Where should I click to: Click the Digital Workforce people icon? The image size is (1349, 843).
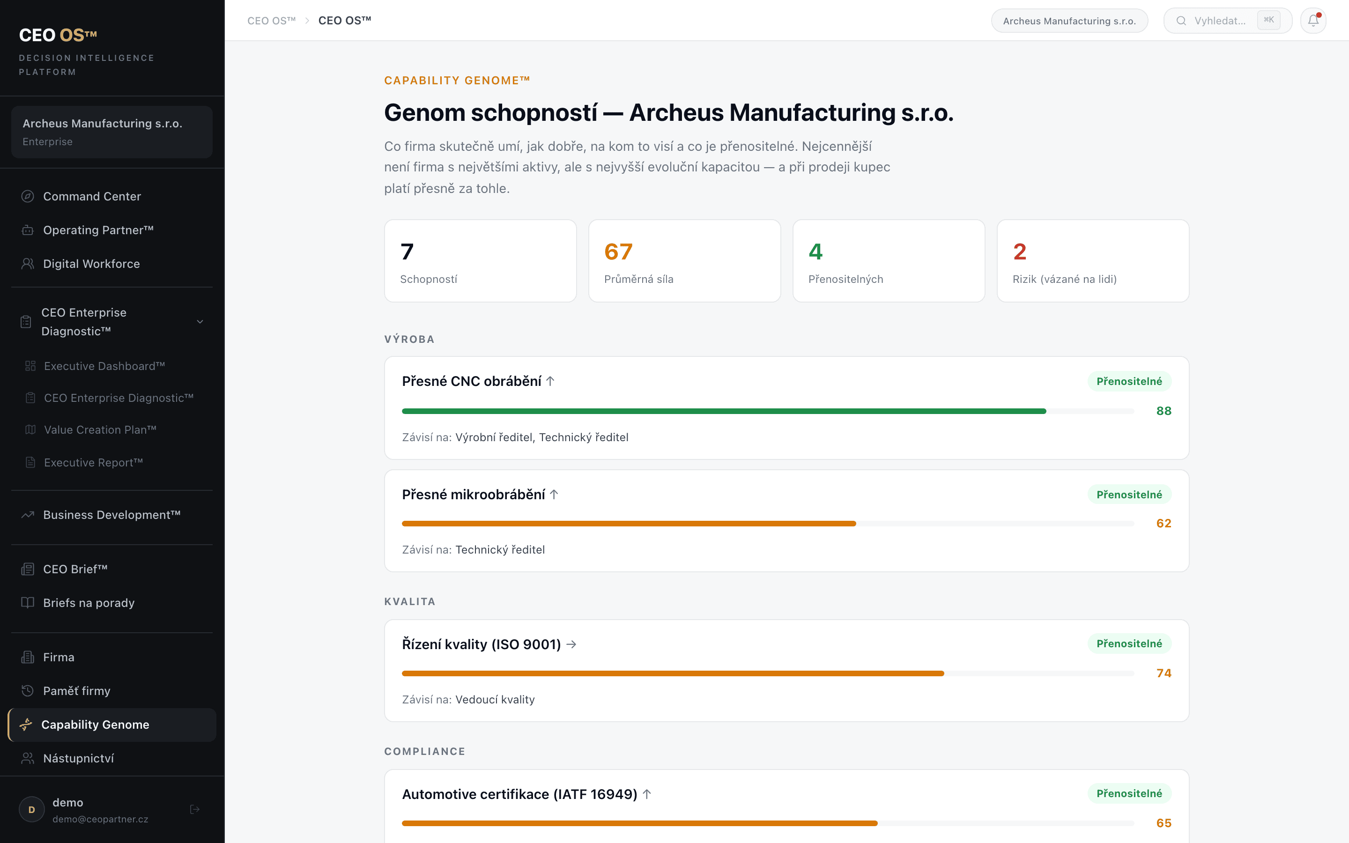click(27, 264)
